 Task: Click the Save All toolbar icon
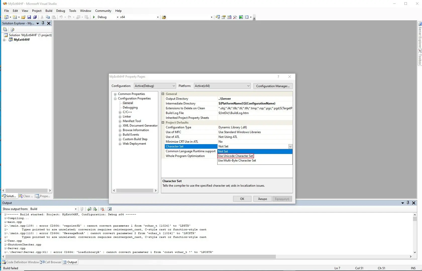point(35,17)
